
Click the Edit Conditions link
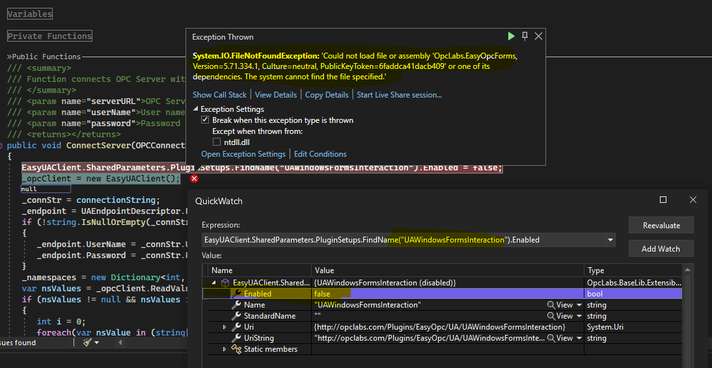pos(320,154)
